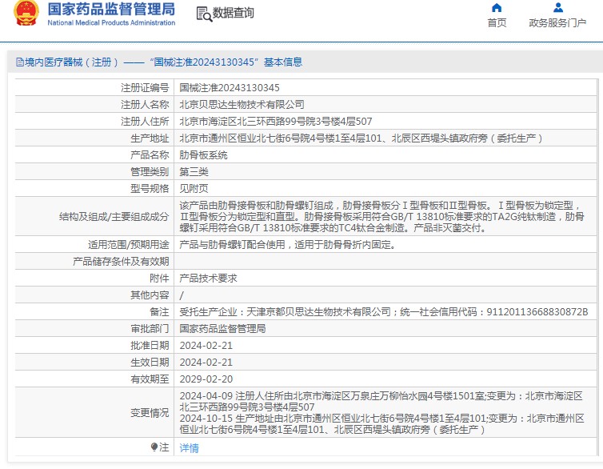Click 批准日期 label
603x469 pixels.
150,346
